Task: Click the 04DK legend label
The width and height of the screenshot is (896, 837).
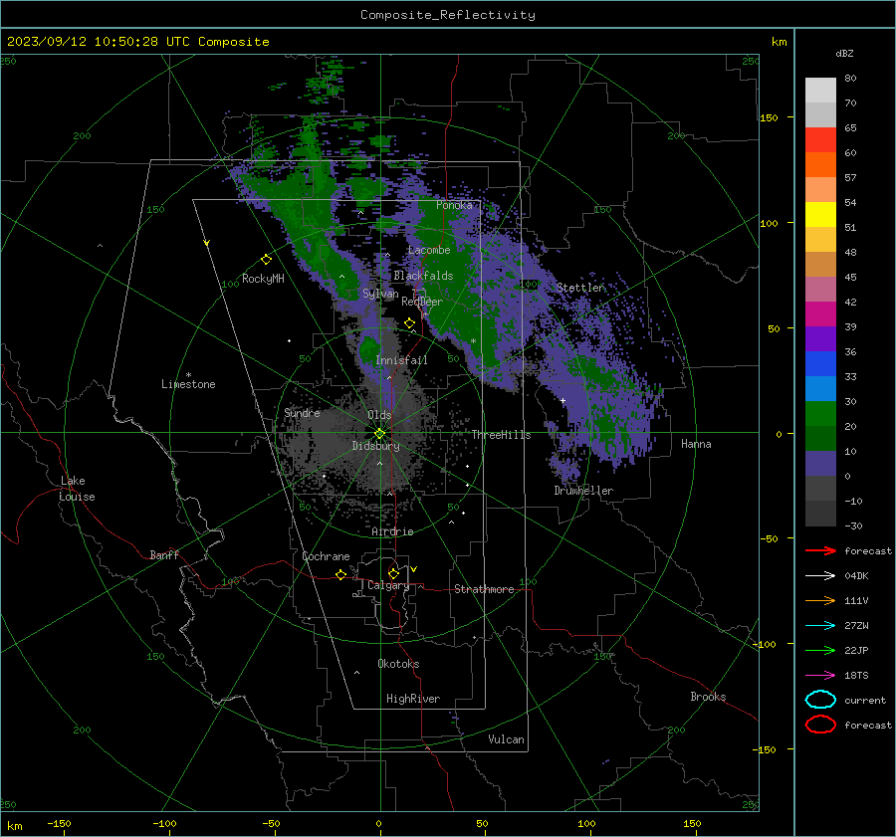Action: pos(856,576)
